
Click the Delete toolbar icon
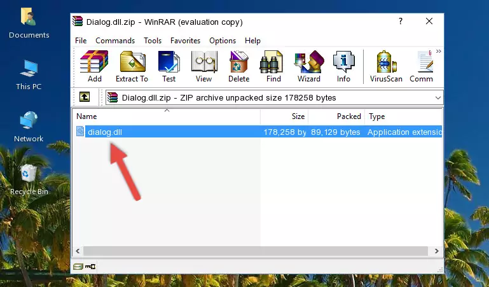coord(239,66)
